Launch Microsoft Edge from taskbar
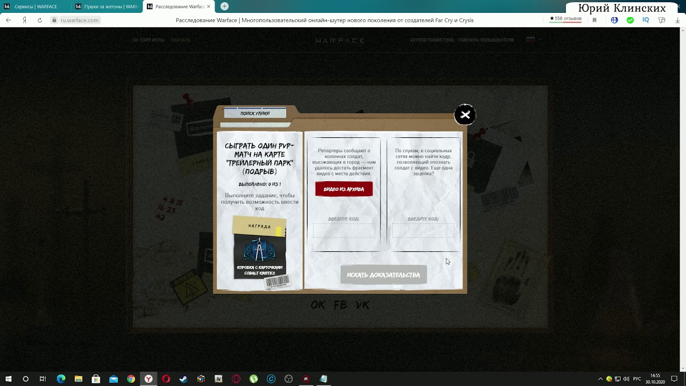 click(x=61, y=379)
